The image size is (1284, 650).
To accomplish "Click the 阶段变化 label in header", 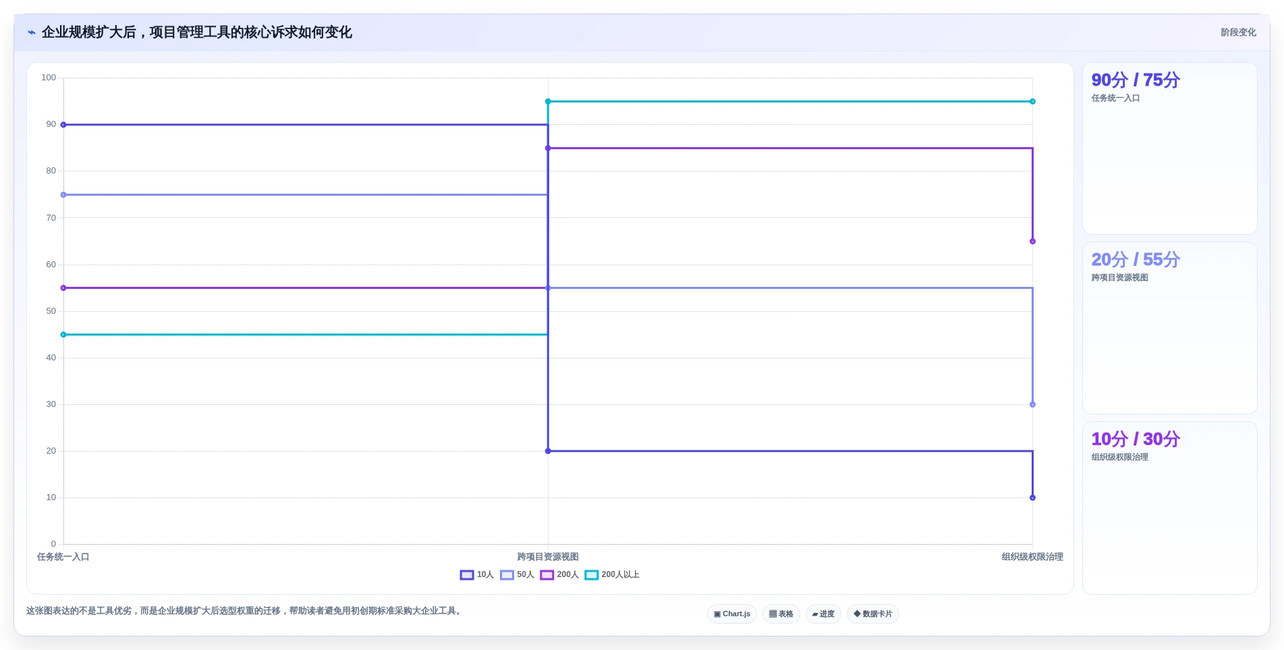I will pos(1238,32).
